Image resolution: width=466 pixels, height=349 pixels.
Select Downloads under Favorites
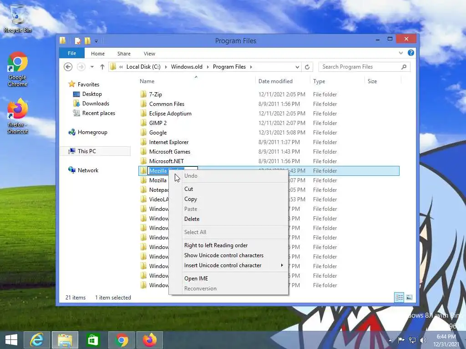tap(96, 104)
